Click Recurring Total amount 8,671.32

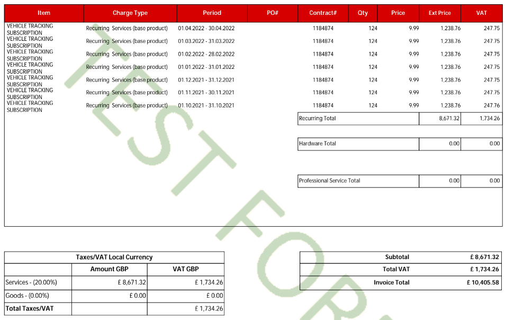pyautogui.click(x=449, y=118)
